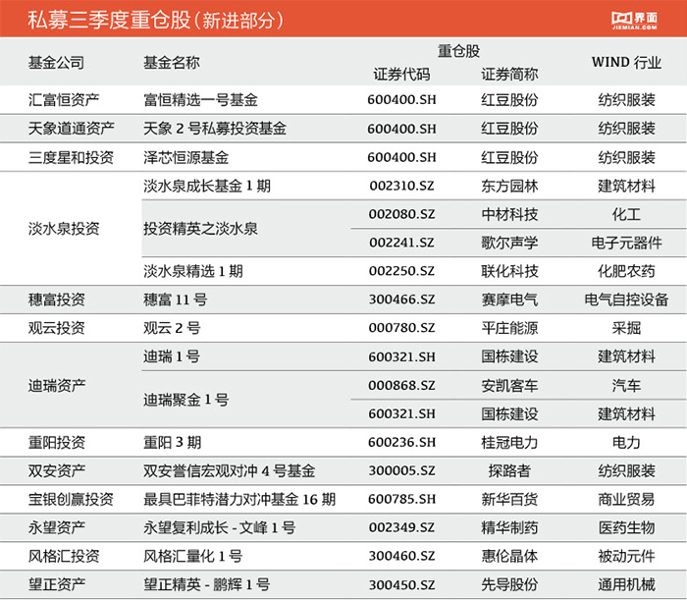Click stock name 东方园林
Screen dimensions: 687x600
(509, 186)
